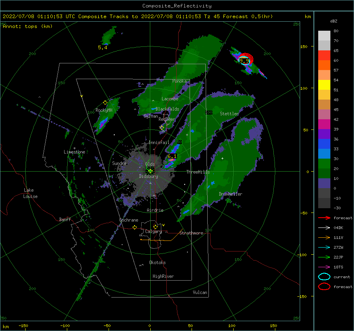Pick the 65 dBZ red color swatch
Viewport: 354px width, 331px height.
(x=324, y=55)
